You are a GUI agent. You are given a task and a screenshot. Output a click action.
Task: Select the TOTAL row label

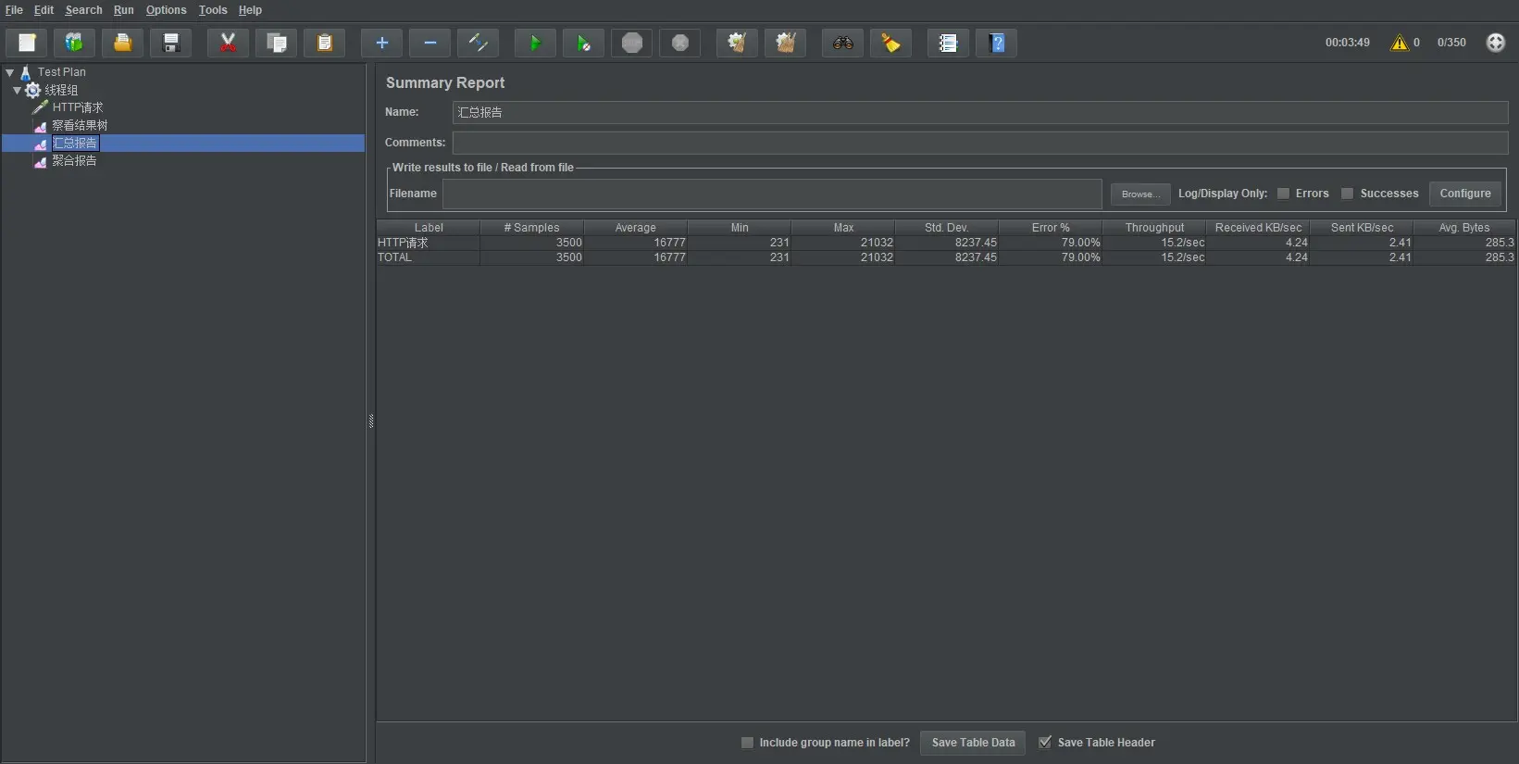[x=394, y=257]
